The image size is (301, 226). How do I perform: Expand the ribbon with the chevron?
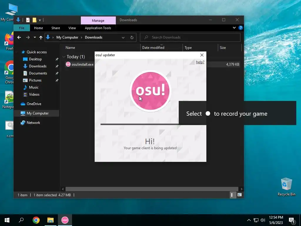coord(234,28)
